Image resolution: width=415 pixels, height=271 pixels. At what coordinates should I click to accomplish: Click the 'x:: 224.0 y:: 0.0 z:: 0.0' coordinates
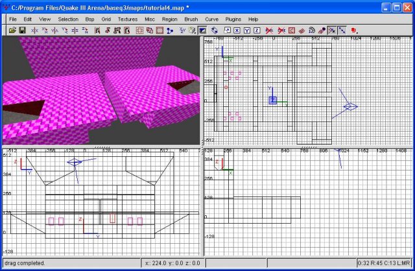(172, 263)
